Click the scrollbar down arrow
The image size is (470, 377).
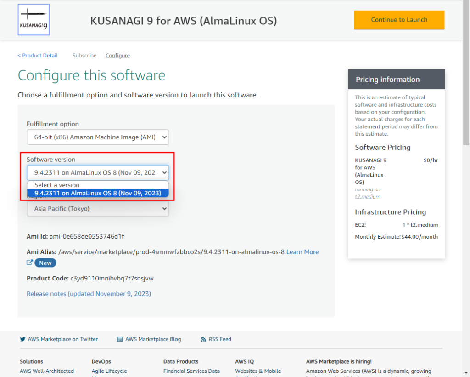[466, 373]
